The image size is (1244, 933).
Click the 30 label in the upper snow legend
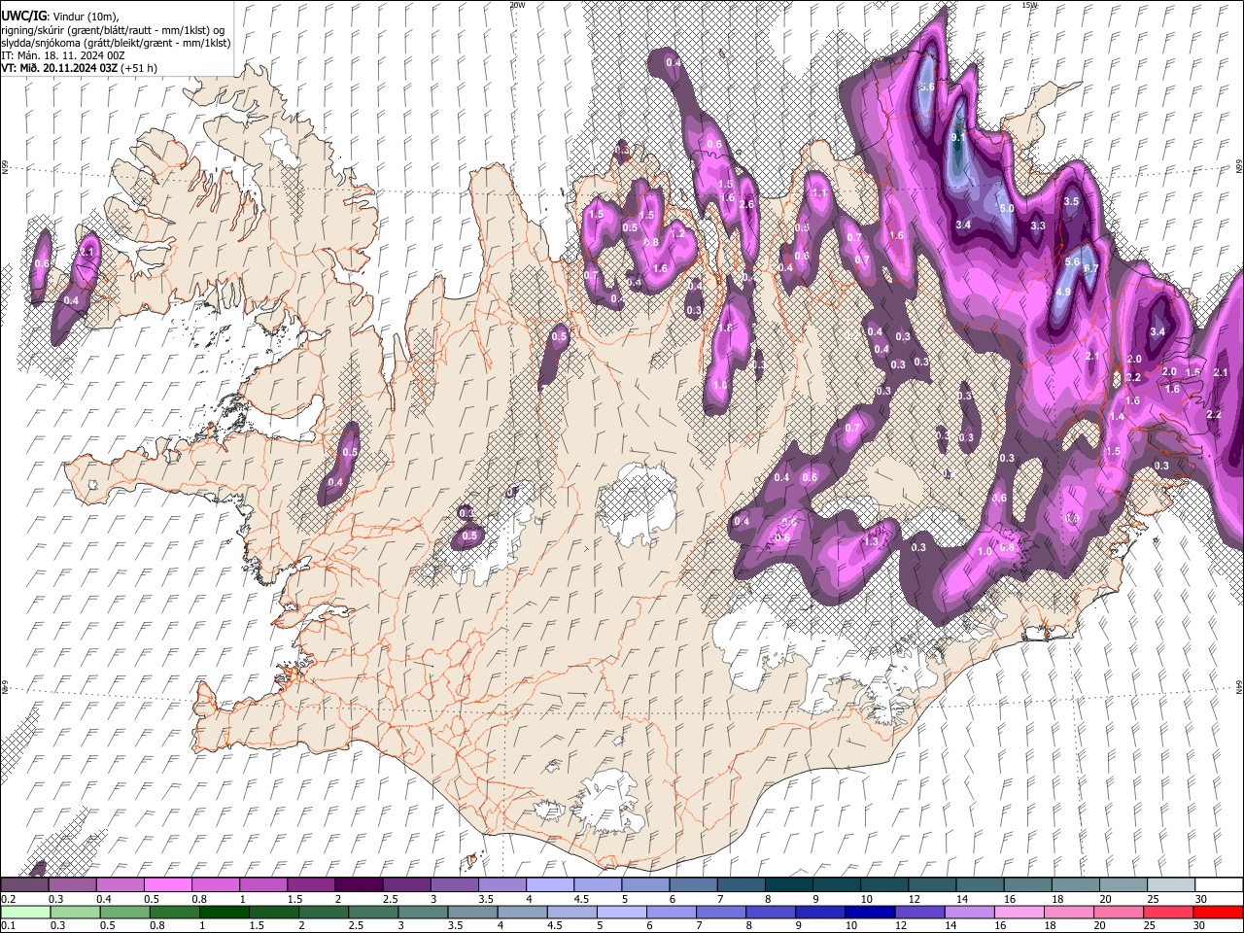pyautogui.click(x=1200, y=899)
